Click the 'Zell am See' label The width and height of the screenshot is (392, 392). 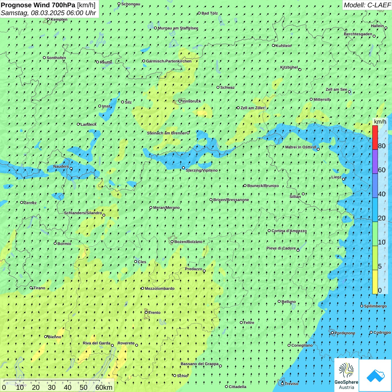(x=336, y=90)
